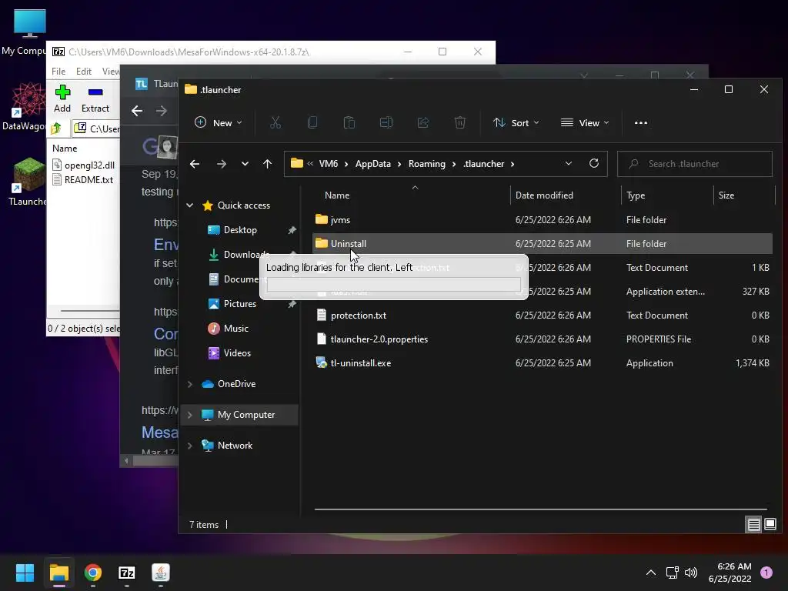Click the Cut scissors icon
Viewport: 788px width, 591px height.
pos(275,122)
